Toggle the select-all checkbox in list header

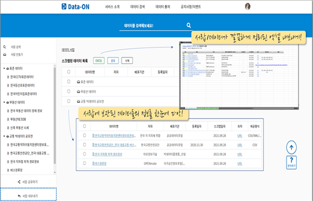(x=68, y=71)
